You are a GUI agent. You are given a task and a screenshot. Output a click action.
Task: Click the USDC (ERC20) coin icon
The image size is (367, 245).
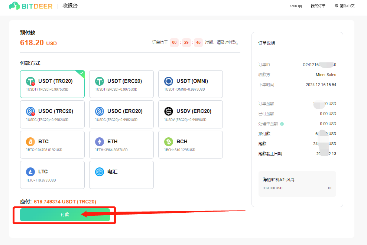point(100,111)
